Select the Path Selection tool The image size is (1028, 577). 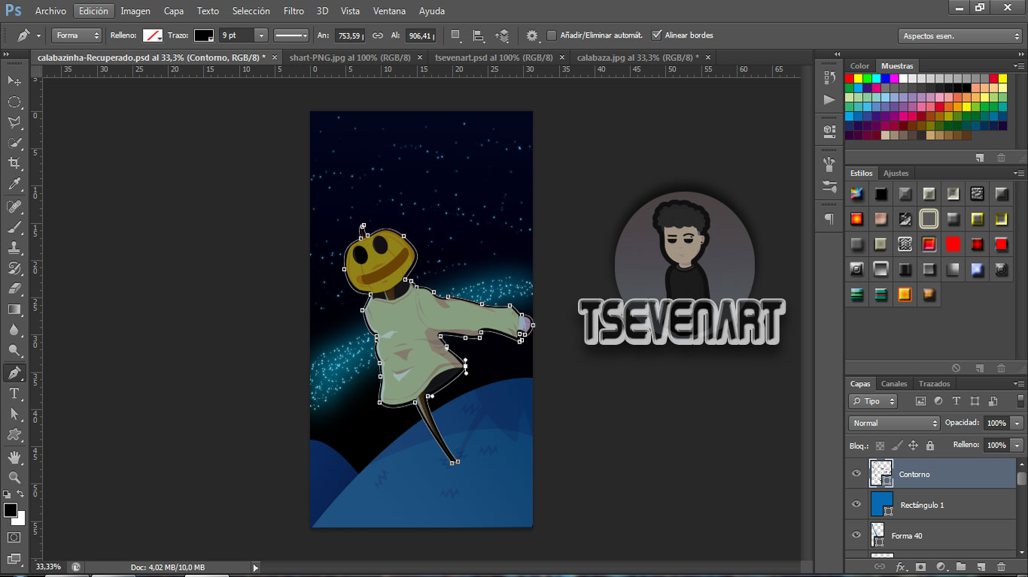[x=14, y=414]
